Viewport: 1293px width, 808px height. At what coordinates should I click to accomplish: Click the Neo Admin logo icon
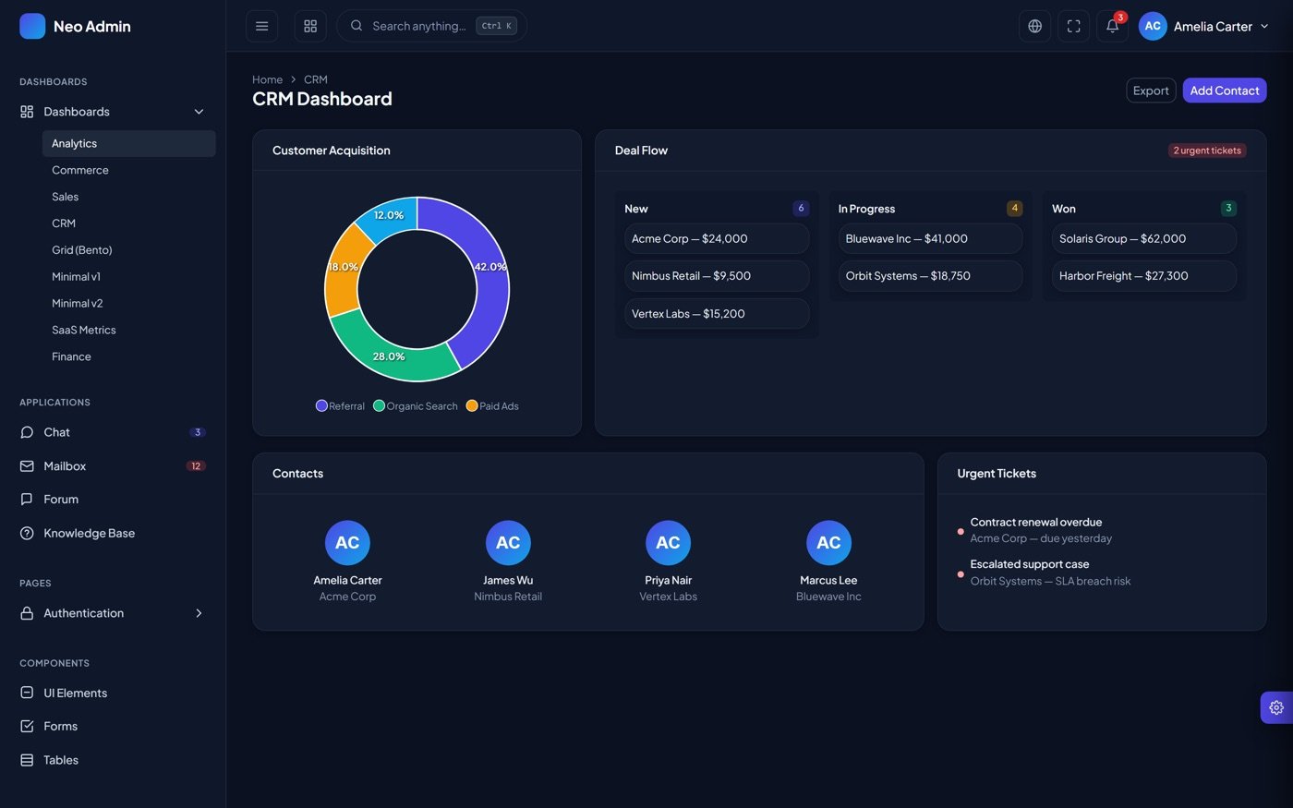click(x=32, y=26)
